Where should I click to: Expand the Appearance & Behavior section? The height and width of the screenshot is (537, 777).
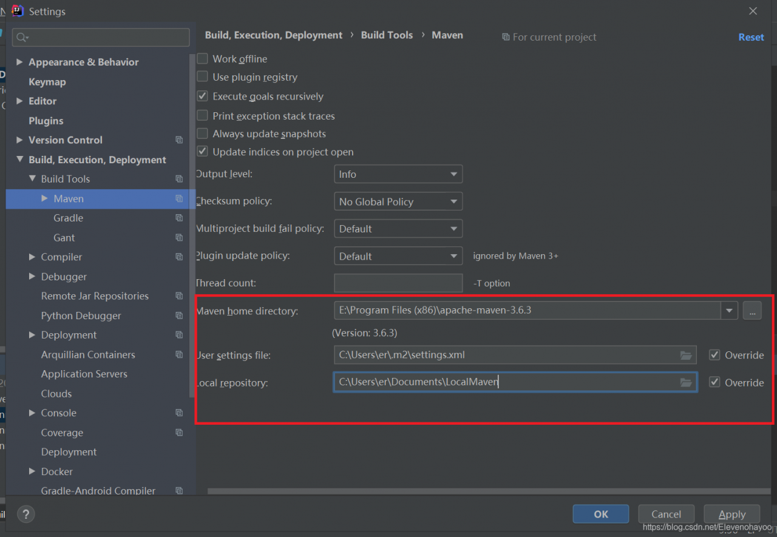click(x=20, y=62)
